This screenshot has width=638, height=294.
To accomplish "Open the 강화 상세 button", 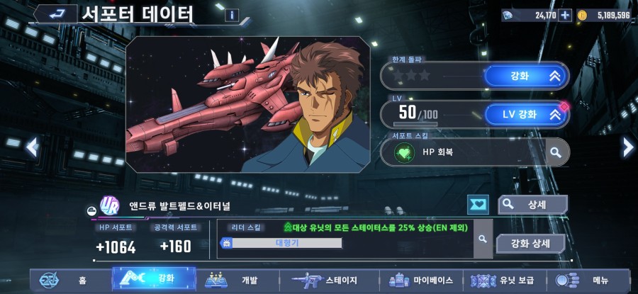I will [530, 244].
